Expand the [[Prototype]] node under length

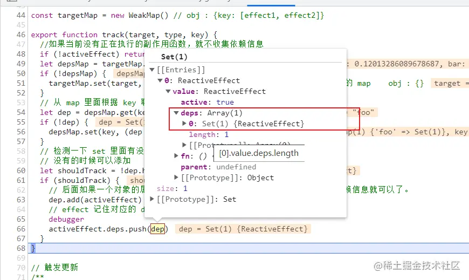184,145
